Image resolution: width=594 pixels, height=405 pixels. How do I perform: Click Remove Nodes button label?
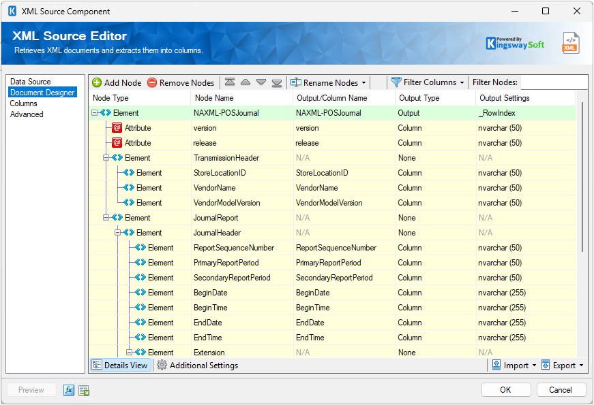pyautogui.click(x=187, y=82)
